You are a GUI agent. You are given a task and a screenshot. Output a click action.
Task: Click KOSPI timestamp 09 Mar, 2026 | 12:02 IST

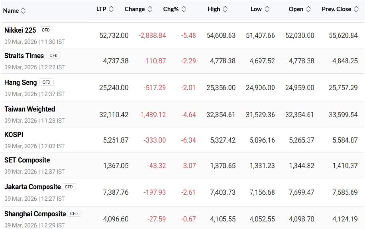point(34,146)
